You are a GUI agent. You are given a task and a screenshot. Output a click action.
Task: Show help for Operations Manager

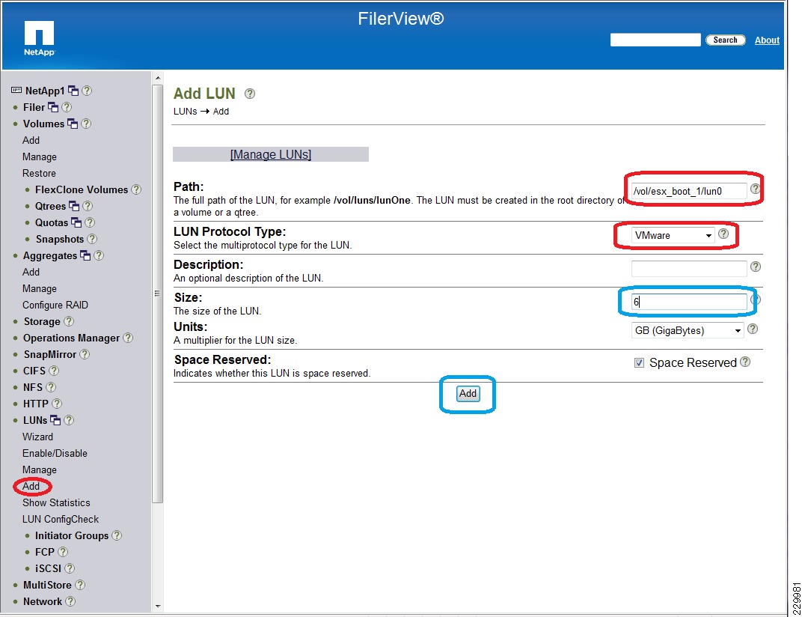coord(128,338)
